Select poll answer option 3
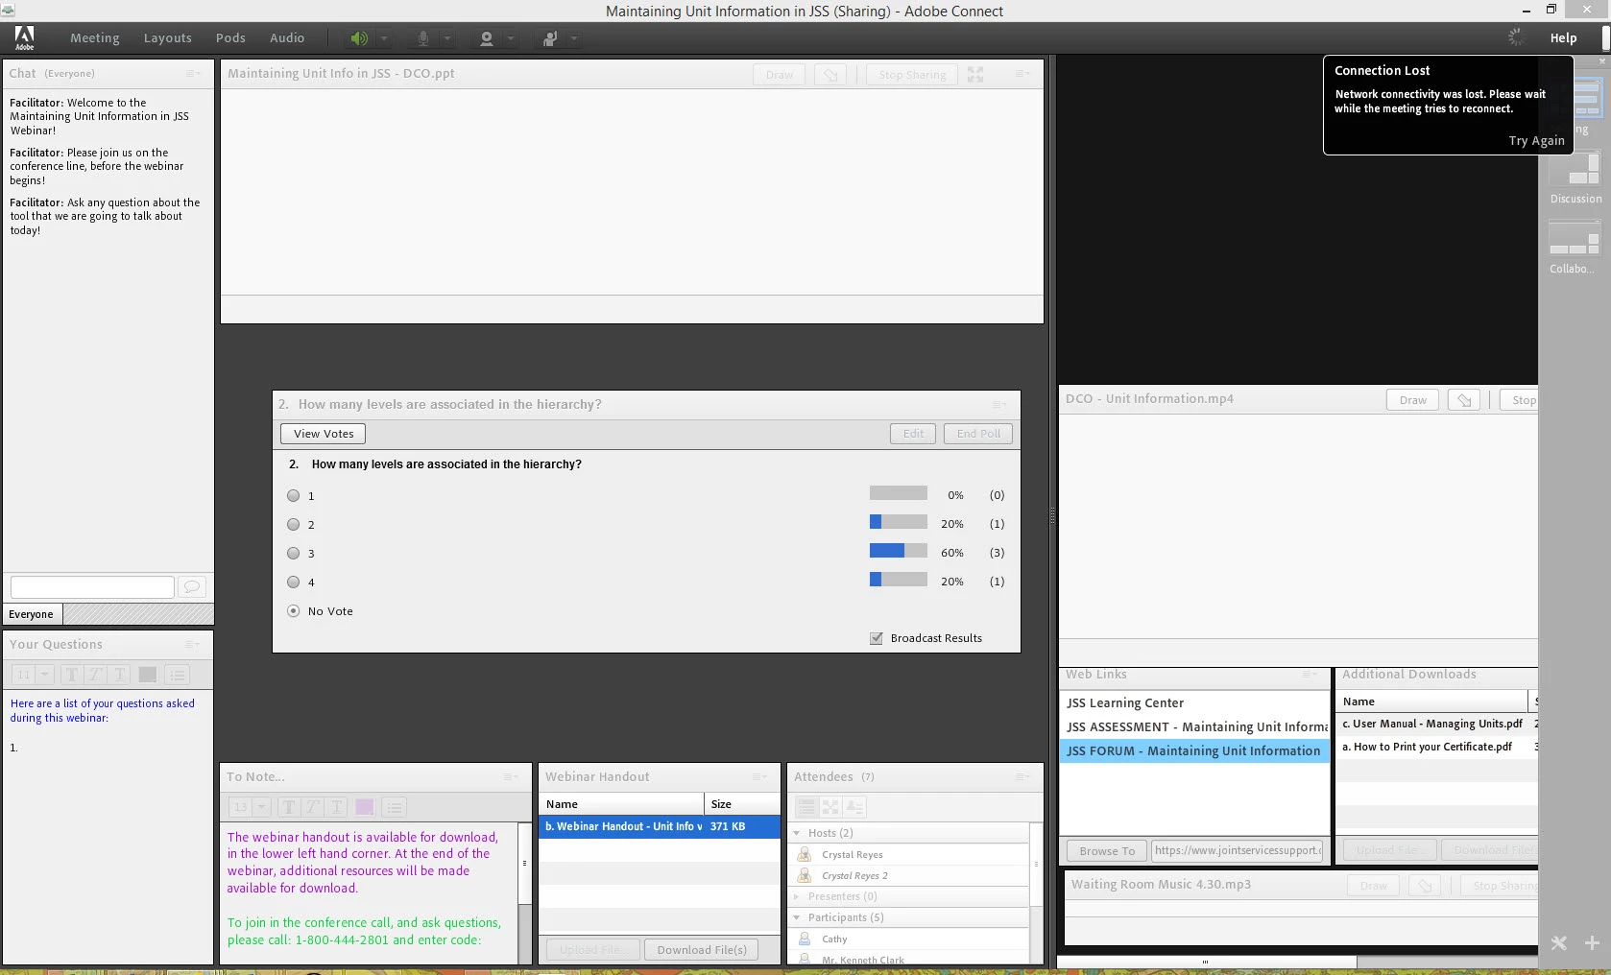 pos(294,554)
